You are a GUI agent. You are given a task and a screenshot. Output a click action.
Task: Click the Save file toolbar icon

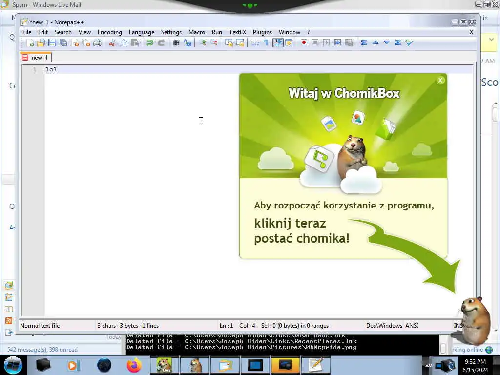click(52, 42)
